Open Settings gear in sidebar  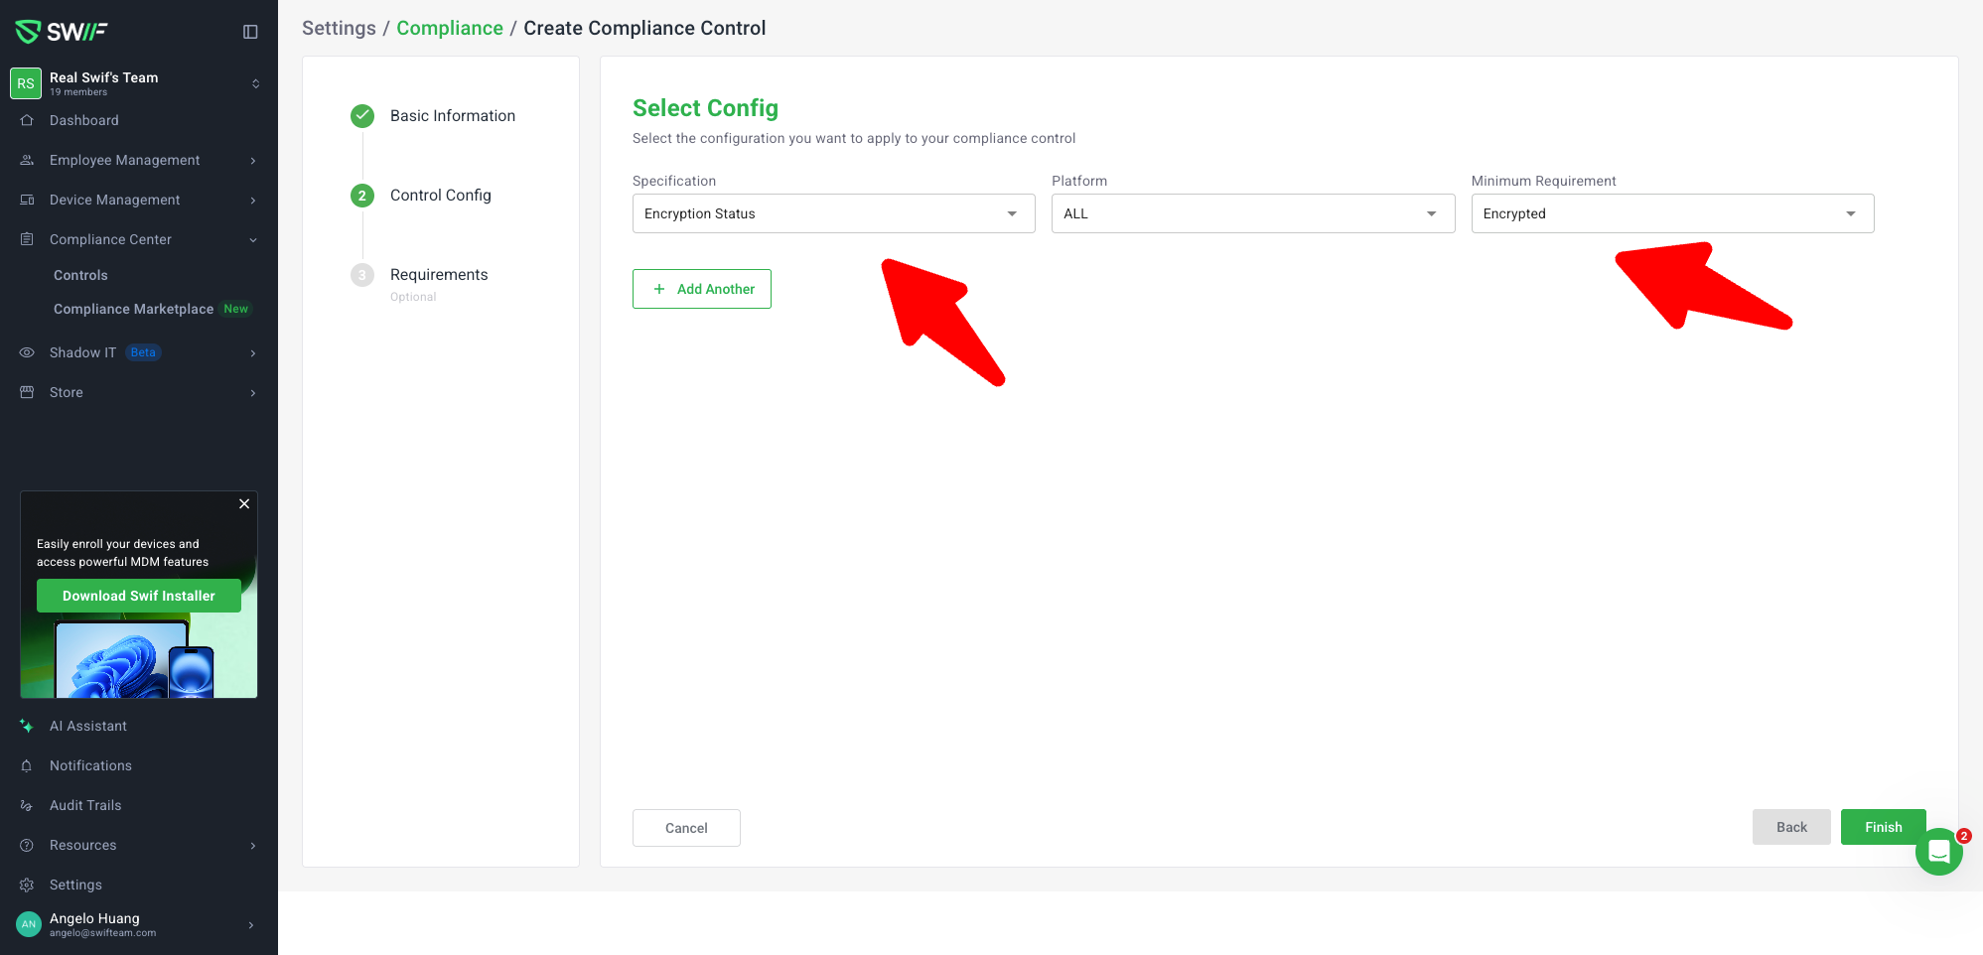tap(75, 885)
